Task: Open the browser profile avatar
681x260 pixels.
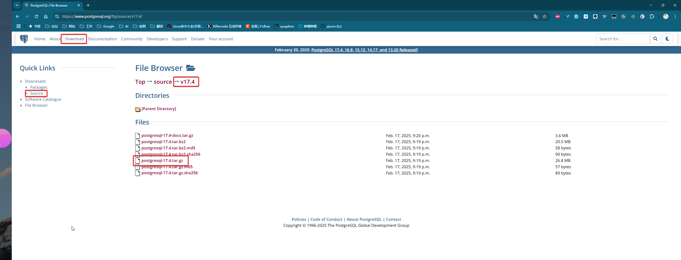Action: [666, 16]
